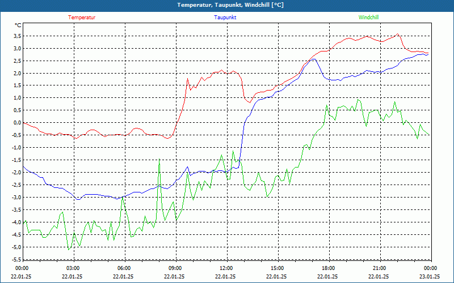Click the 09:00 time axis label
This screenshot has width=454, height=283.
pos(176,268)
